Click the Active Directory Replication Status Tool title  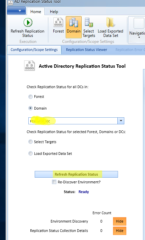(82, 66)
